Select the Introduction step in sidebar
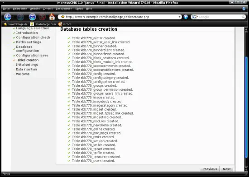Image resolution: width=249 pixels, height=177 pixels. pyautogui.click(x=27, y=33)
